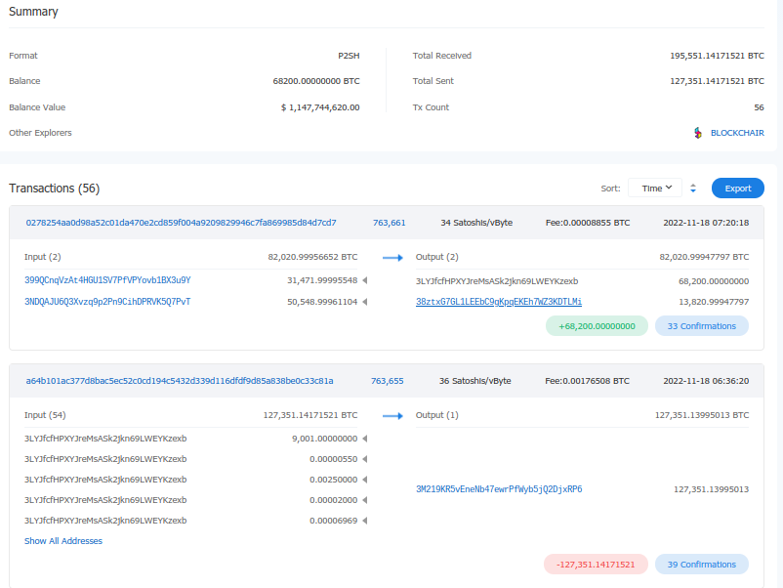The image size is (783, 588).
Task: Click triangle icon beside 50,548.99961104 input
Action: pos(365,302)
